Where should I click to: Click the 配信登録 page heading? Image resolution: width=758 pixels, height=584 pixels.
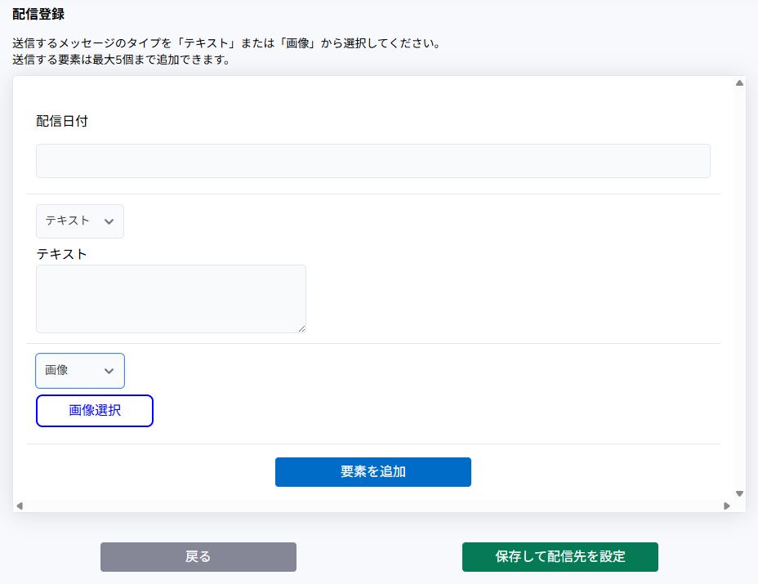38,14
